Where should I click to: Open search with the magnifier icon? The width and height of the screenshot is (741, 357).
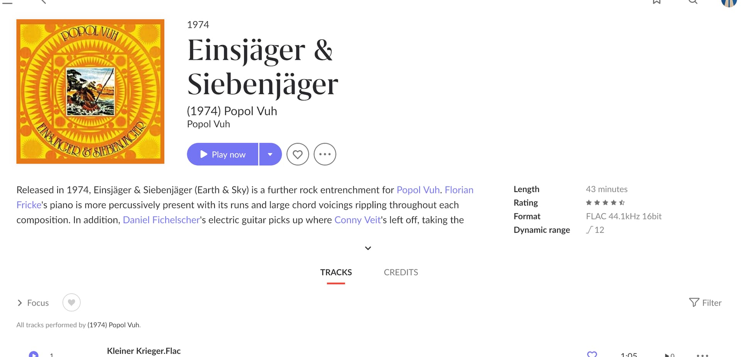pos(693,2)
